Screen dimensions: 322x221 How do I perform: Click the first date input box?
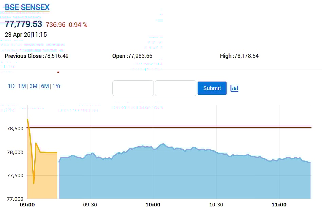tap(133, 88)
